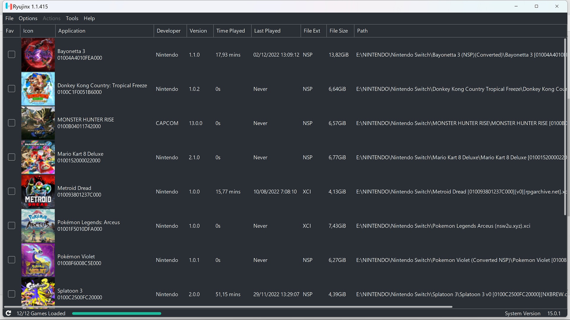Click the XCI extension cell for Metroid Dread
The image size is (570, 320).
tap(307, 192)
